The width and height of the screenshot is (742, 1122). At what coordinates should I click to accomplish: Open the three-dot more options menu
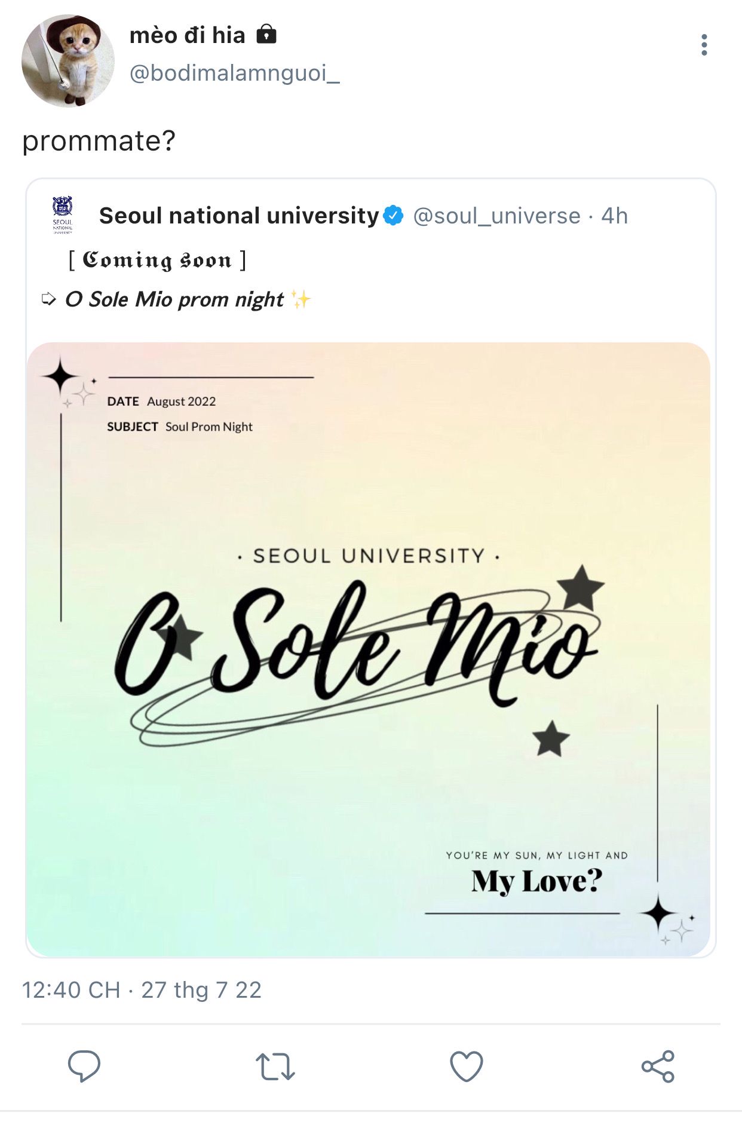point(704,45)
